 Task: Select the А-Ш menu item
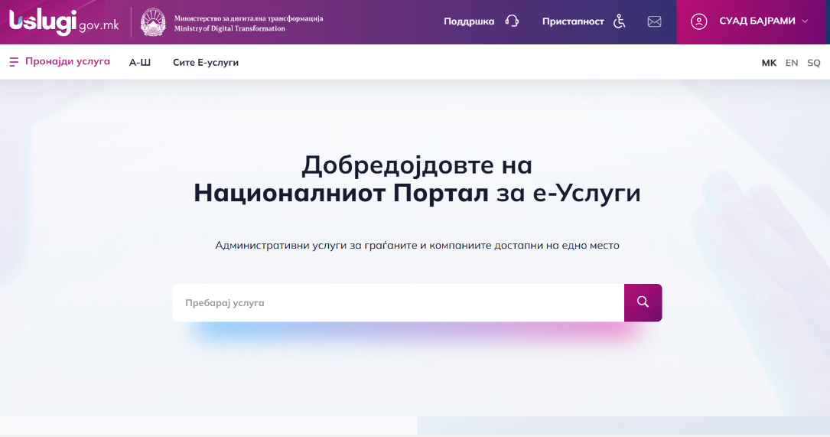(x=140, y=63)
